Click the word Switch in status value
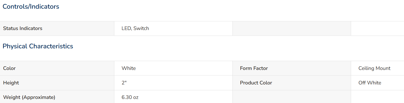Image resolution: width=404 pixels, height=103 pixels. [x=141, y=28]
